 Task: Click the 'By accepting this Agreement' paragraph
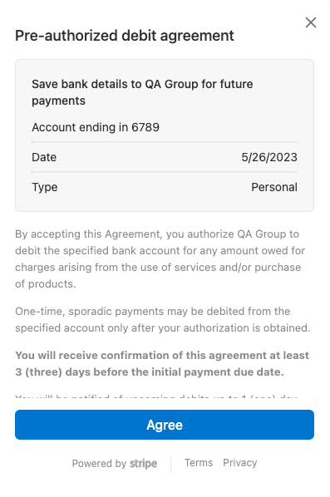point(160,259)
